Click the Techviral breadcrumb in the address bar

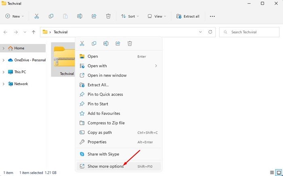pyautogui.click(x=61, y=32)
